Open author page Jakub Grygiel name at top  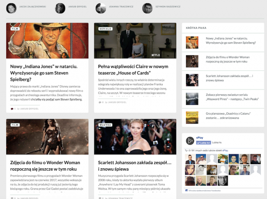point(78,7)
